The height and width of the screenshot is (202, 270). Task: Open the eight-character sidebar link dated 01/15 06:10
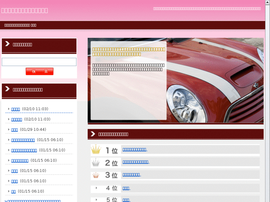[20, 161]
